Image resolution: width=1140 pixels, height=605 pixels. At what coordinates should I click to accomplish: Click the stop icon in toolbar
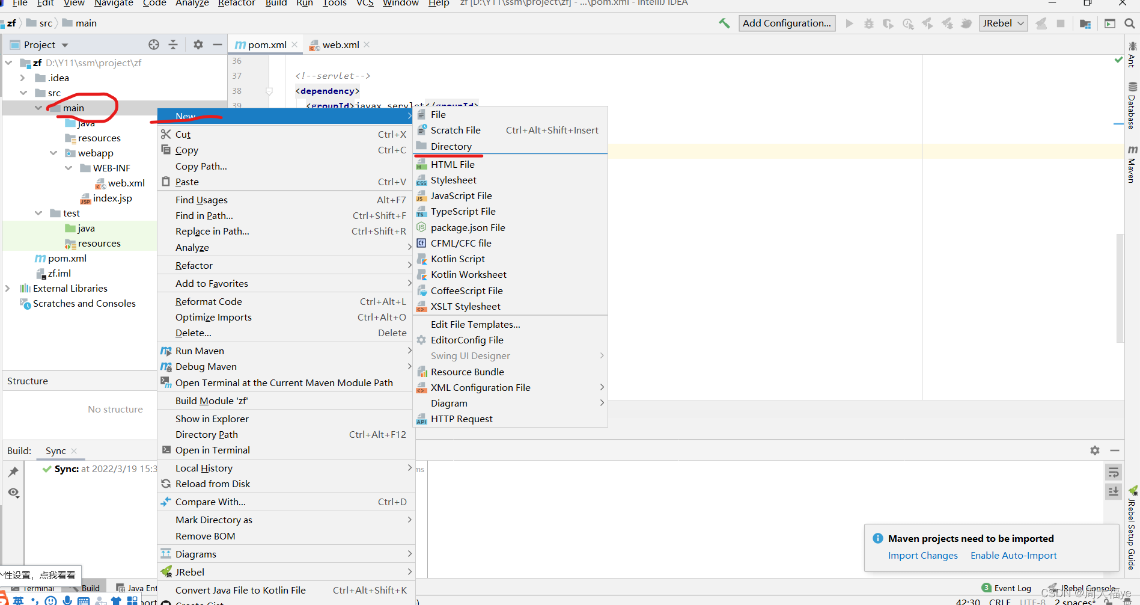pyautogui.click(x=1061, y=23)
